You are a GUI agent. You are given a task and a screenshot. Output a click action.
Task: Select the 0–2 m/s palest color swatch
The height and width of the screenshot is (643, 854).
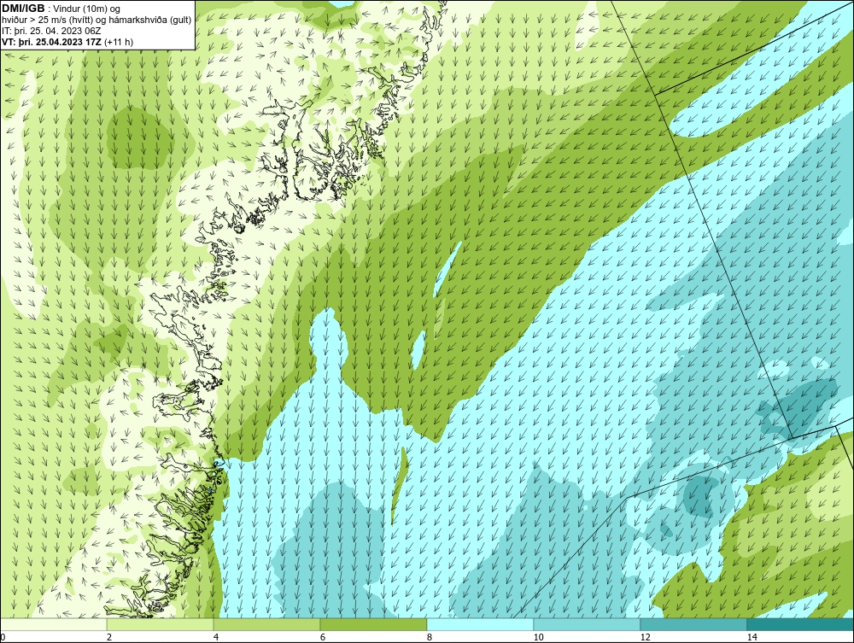point(53,624)
